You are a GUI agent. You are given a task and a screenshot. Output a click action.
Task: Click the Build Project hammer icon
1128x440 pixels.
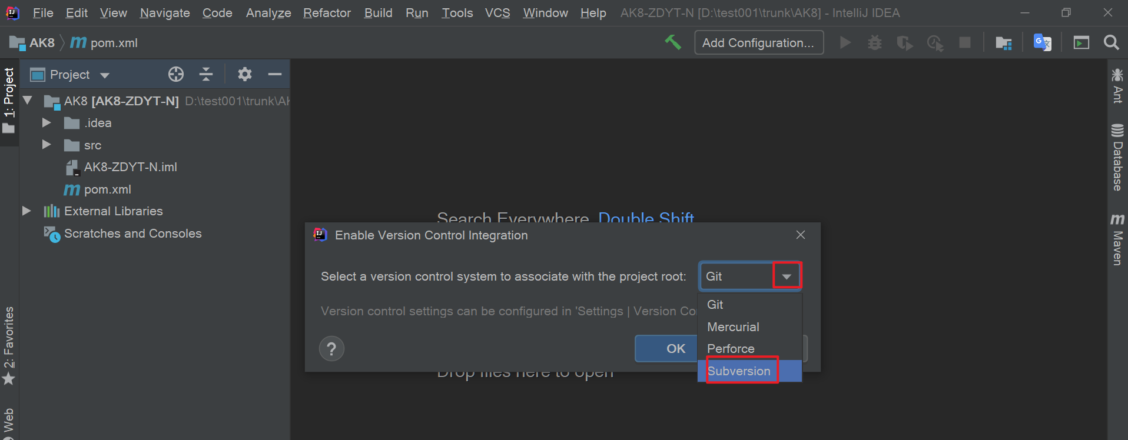click(673, 42)
